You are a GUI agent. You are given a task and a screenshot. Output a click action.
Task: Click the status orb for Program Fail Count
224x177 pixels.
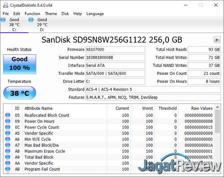(8, 169)
